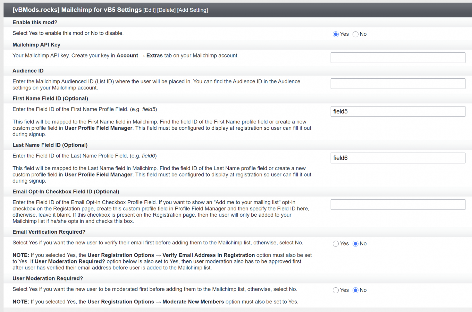This screenshot has height=312, width=472.
Task: Choose No for Email Verification Required
Action: coord(355,244)
